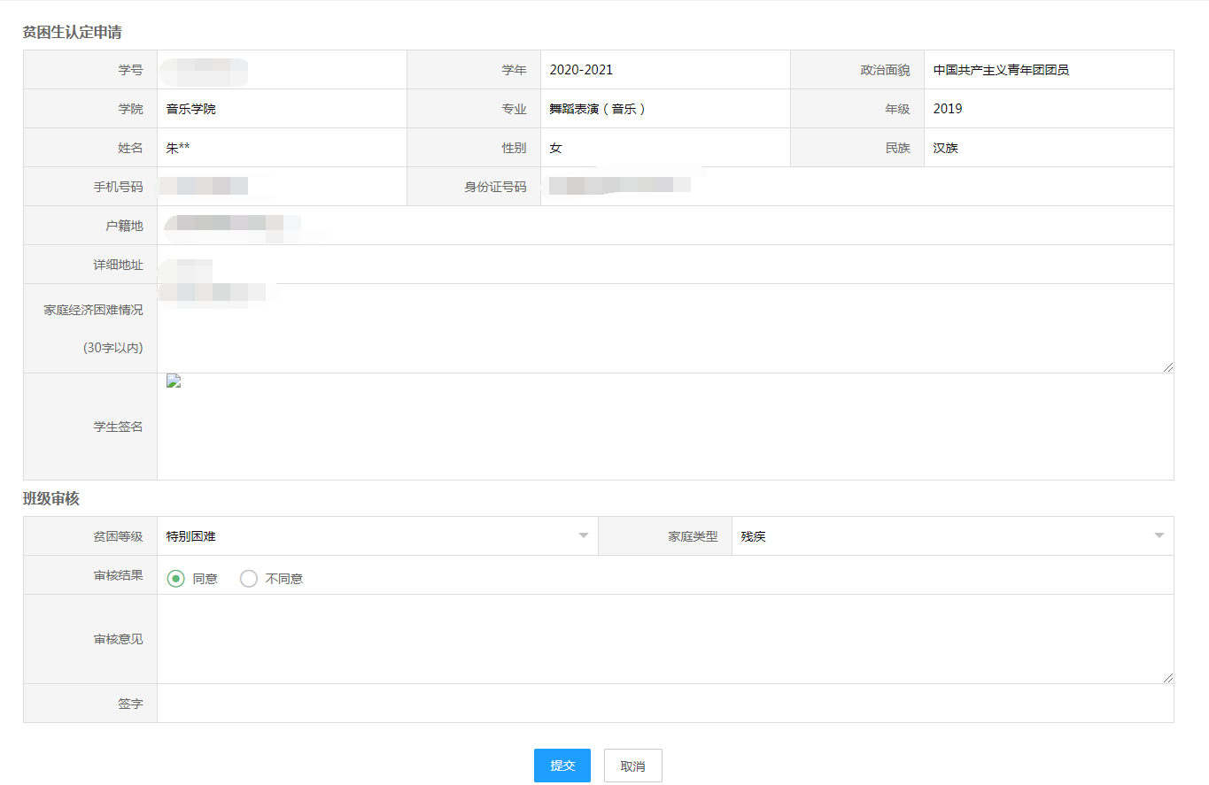Click the 户籍地 field label
The image size is (1209, 785).
[124, 226]
